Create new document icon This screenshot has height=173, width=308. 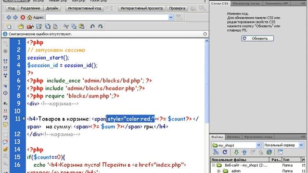pos(9,26)
